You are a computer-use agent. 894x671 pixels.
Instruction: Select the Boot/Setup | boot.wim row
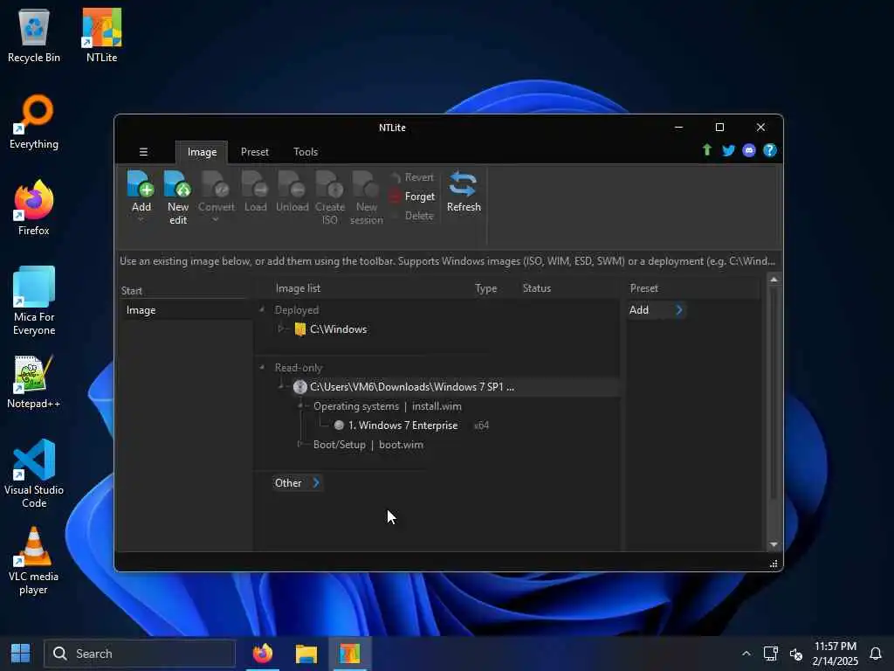(368, 445)
